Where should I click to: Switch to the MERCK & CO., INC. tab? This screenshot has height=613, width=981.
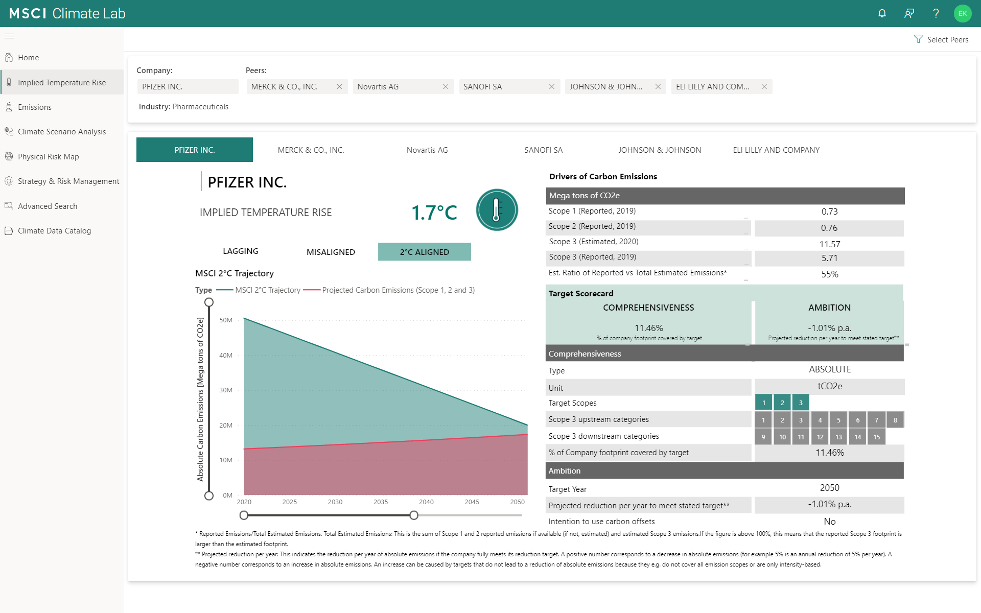pos(311,150)
